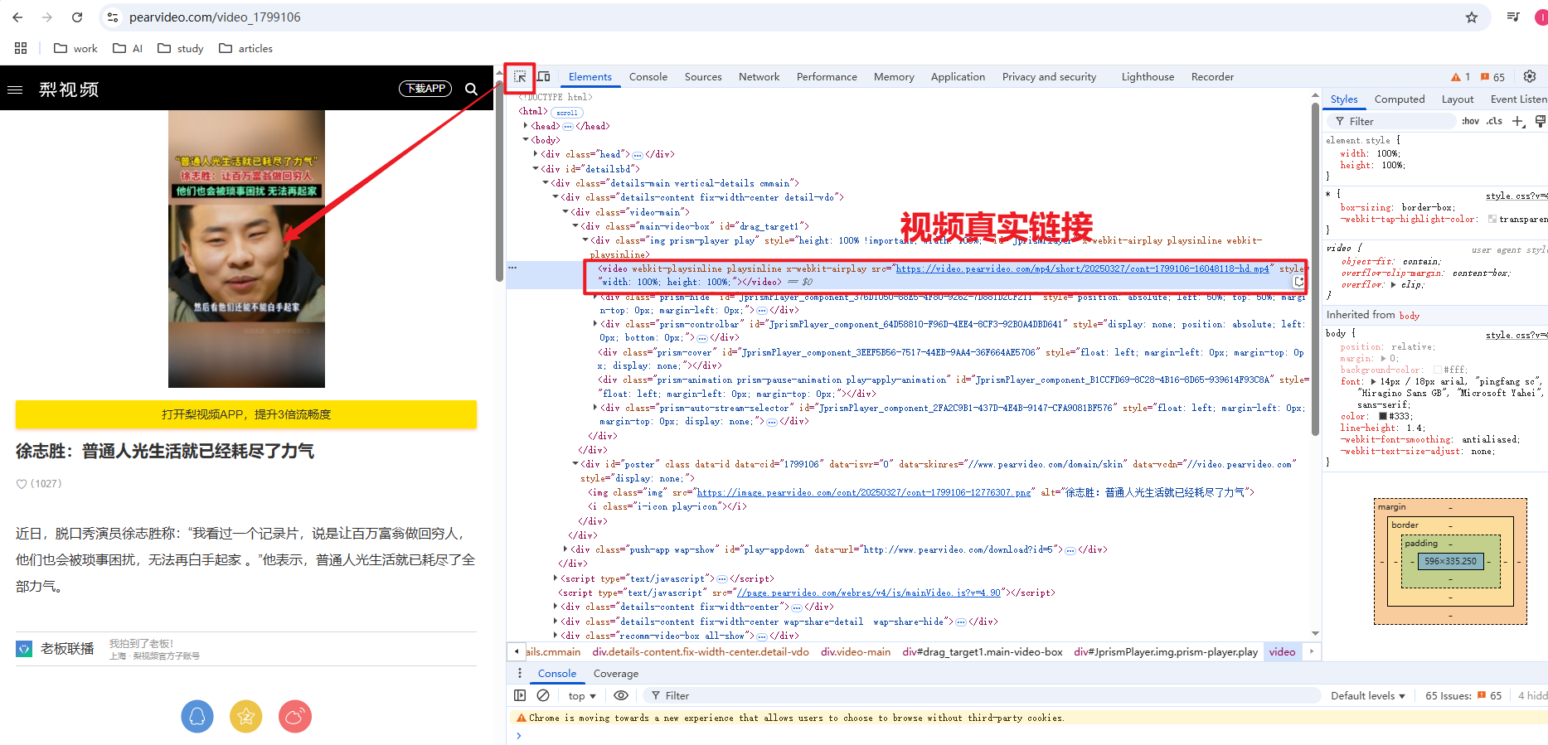The width and height of the screenshot is (1548, 745).
Task: Open DevTools settings gear
Action: [x=1530, y=76]
